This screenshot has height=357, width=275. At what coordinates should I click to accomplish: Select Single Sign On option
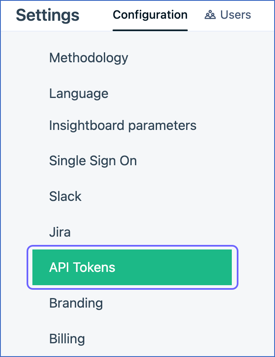(93, 161)
